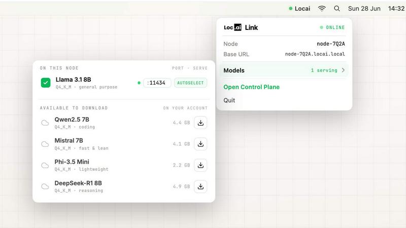Image resolution: width=406 pixels, height=228 pixels.
Task: Click Qwen2.5 7B model name
Action: 72,120
